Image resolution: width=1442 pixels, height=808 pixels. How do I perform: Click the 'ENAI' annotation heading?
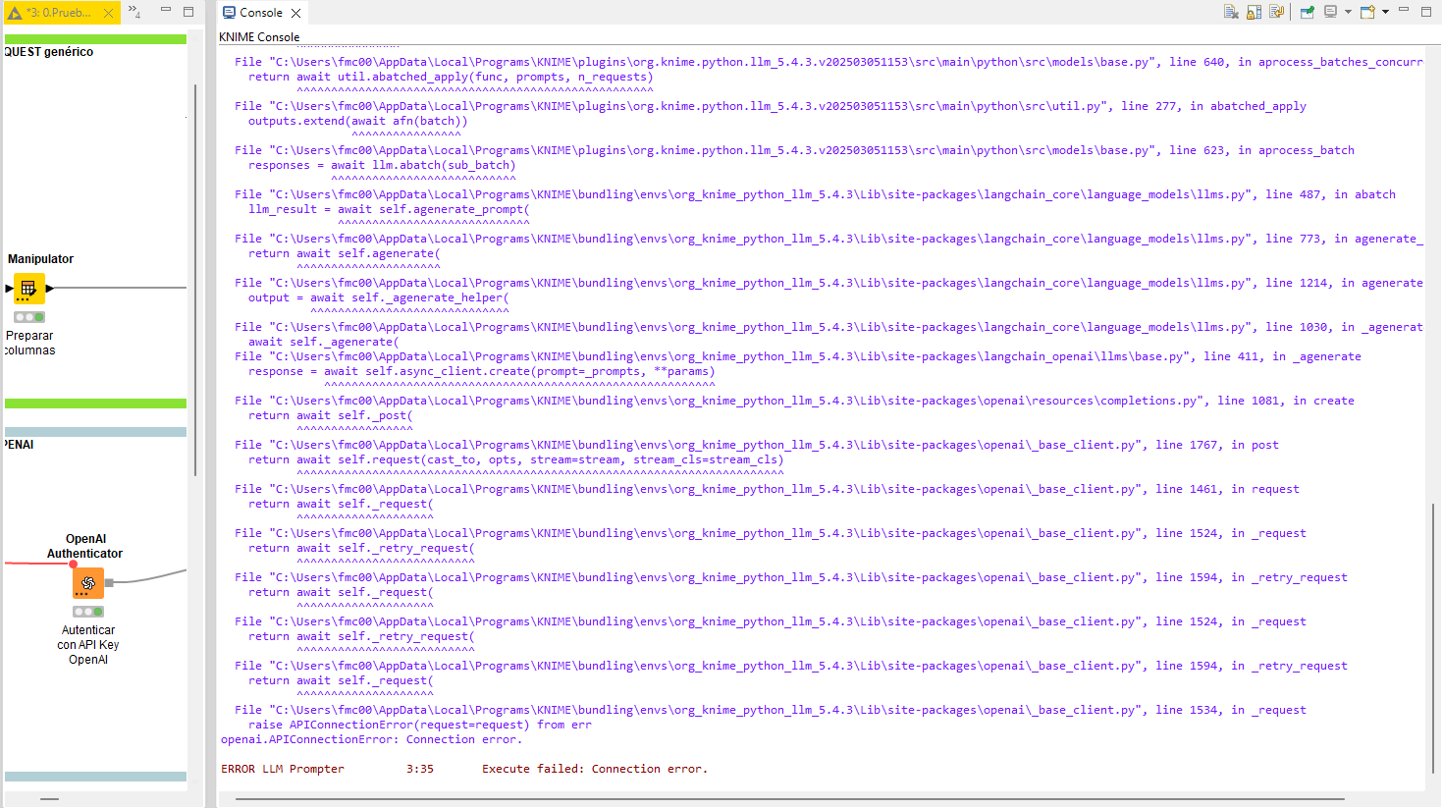[x=20, y=445]
